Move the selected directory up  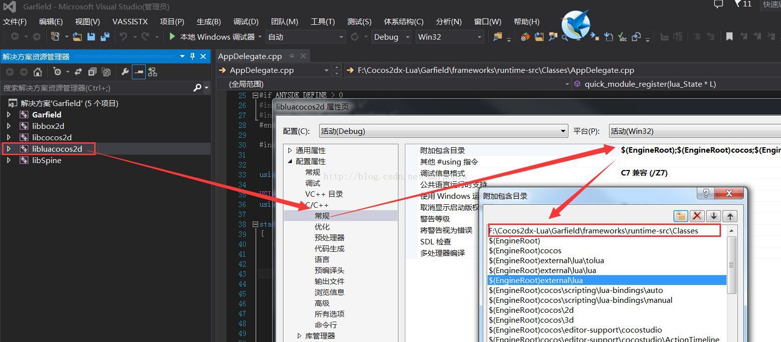click(730, 216)
